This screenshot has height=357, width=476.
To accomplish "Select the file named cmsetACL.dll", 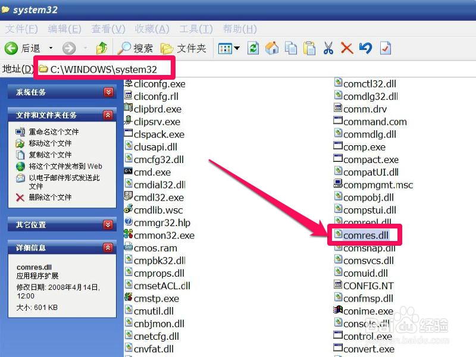I will click(162, 286).
